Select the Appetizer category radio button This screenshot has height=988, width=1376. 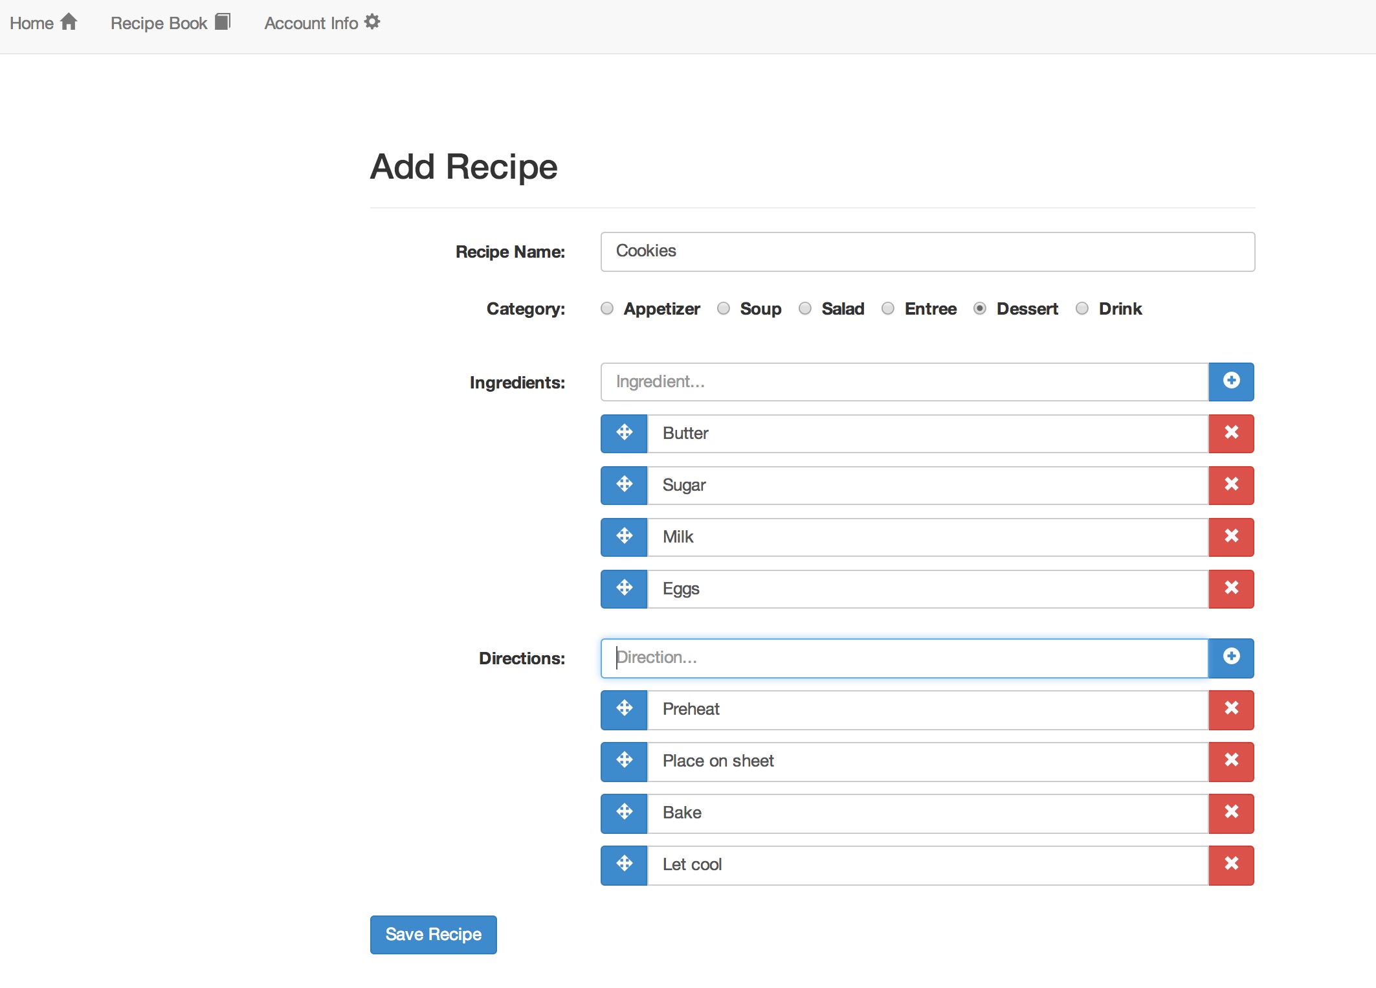[x=606, y=308]
